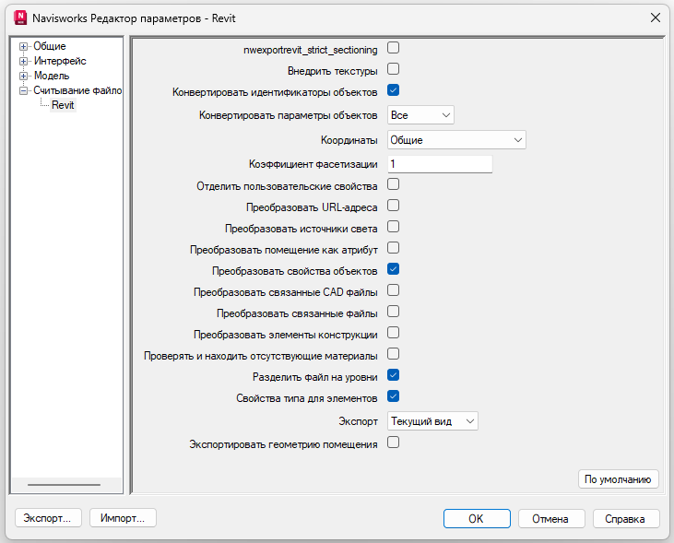Click the Navisworks app icon in title bar
The image size is (674, 543).
click(x=18, y=18)
